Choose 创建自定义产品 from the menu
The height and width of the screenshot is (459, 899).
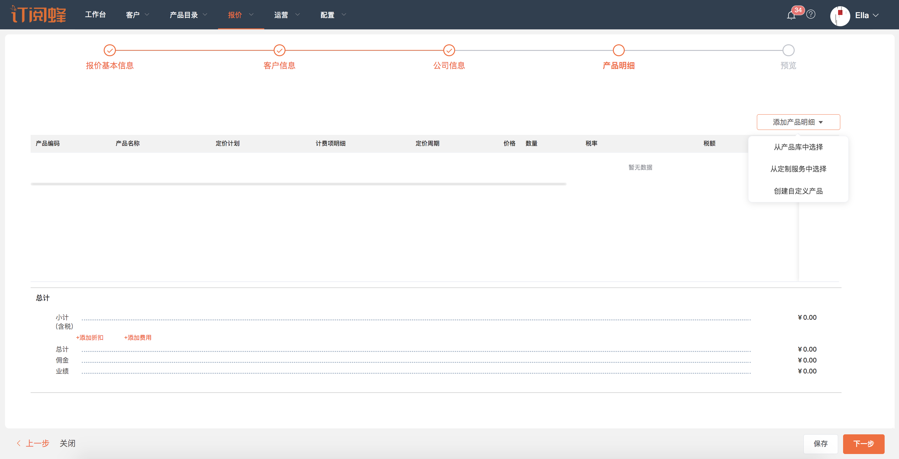click(798, 191)
